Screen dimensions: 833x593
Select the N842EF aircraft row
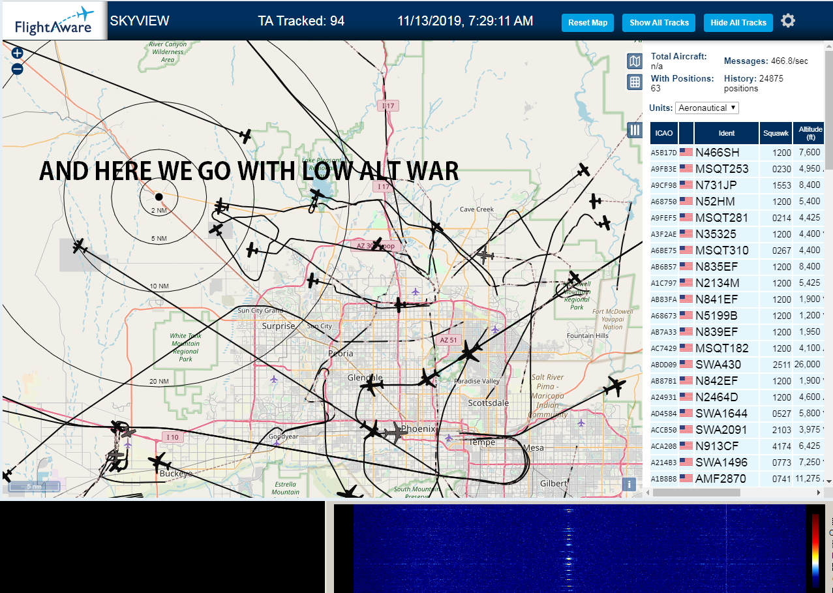point(738,380)
